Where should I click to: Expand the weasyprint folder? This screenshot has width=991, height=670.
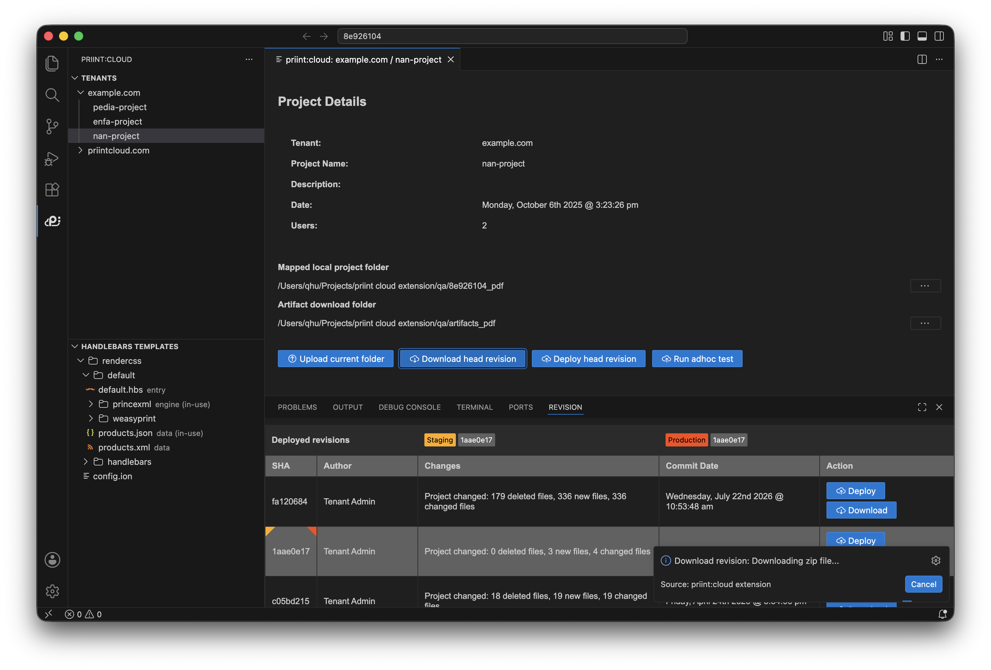(x=90, y=418)
